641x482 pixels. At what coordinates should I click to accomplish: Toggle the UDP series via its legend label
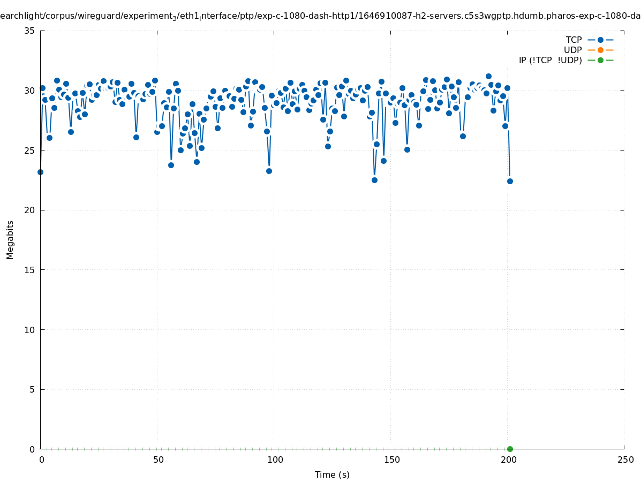[572, 50]
